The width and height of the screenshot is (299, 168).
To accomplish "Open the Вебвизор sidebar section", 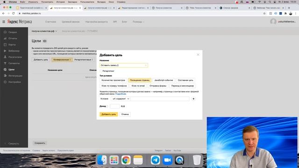I will (x=14, y=51).
